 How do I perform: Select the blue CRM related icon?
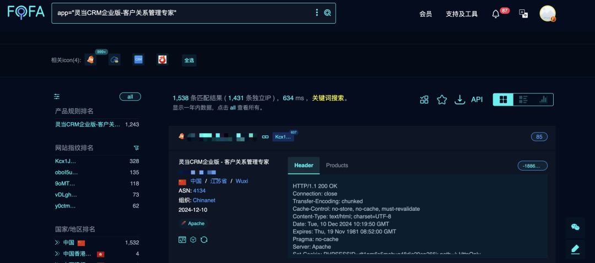(138, 59)
